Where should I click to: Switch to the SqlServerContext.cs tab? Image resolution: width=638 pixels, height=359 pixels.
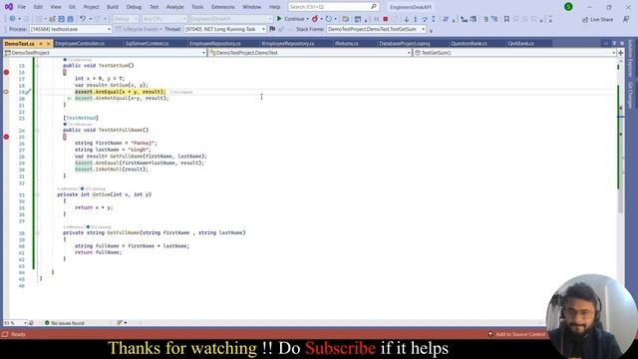tap(147, 44)
